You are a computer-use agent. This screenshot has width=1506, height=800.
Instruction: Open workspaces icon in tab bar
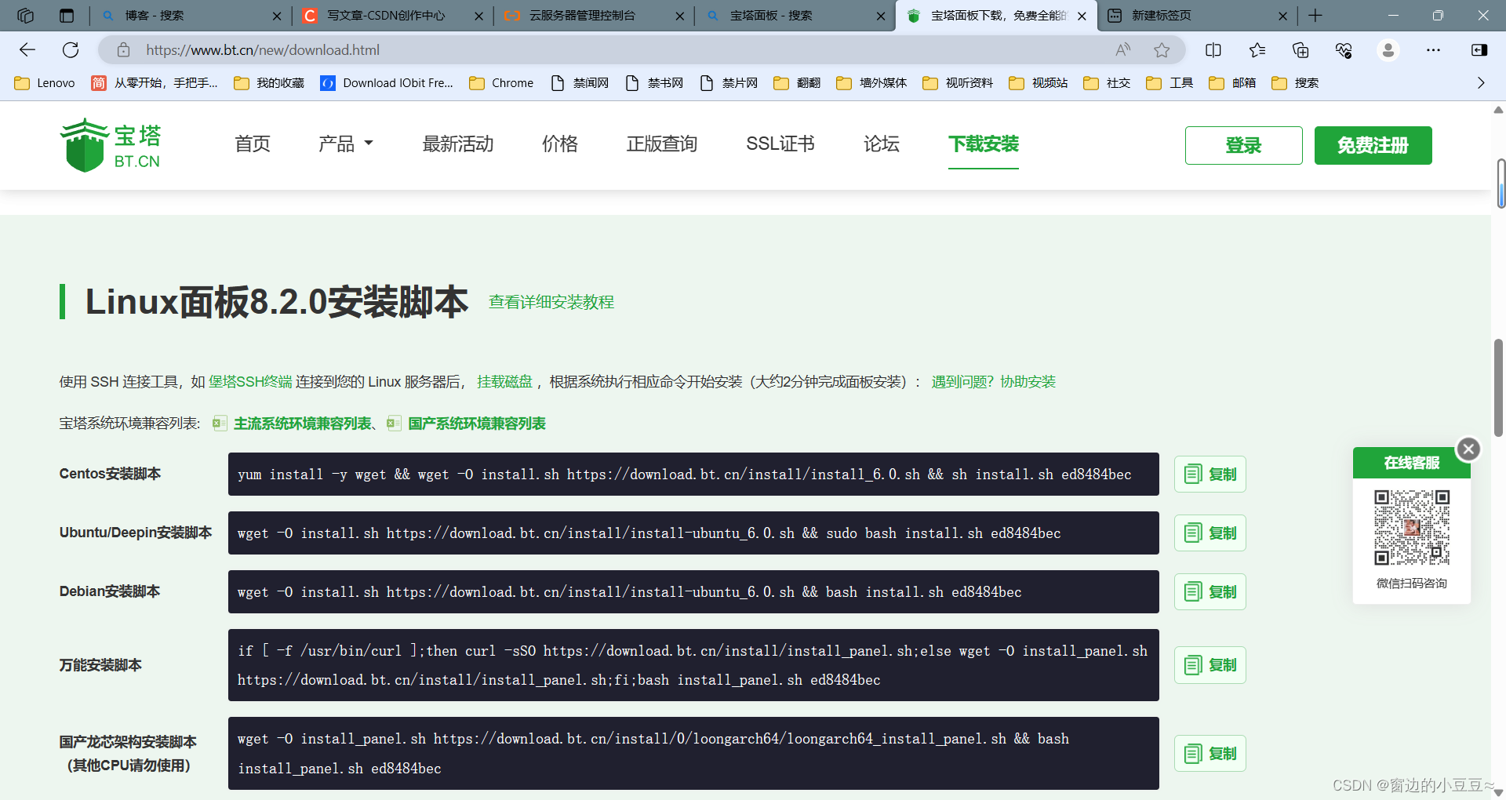[25, 16]
